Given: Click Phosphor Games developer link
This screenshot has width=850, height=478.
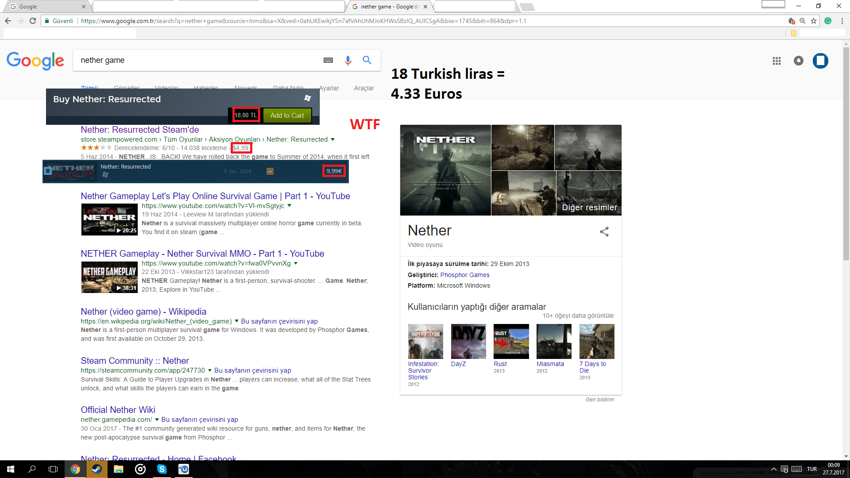Looking at the screenshot, I should pyautogui.click(x=465, y=275).
